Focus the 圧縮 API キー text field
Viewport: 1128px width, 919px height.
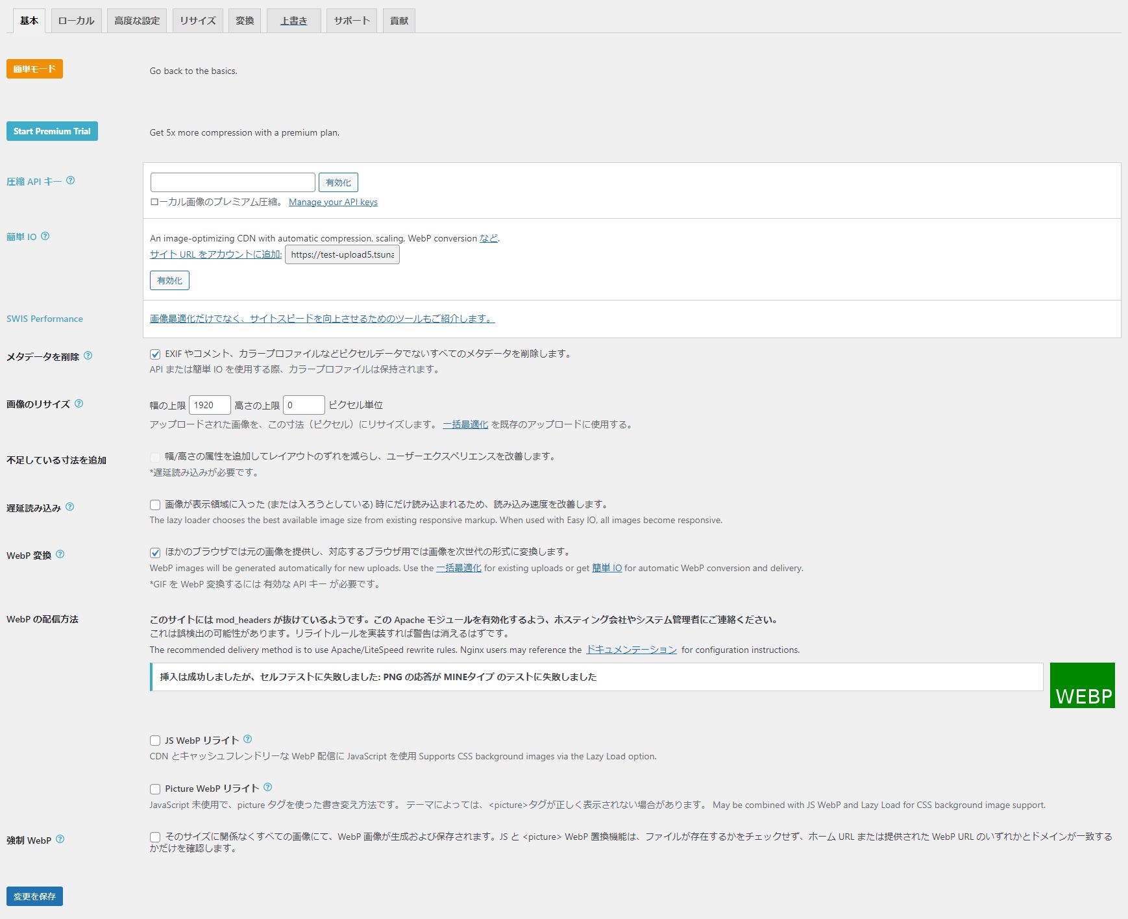point(232,182)
